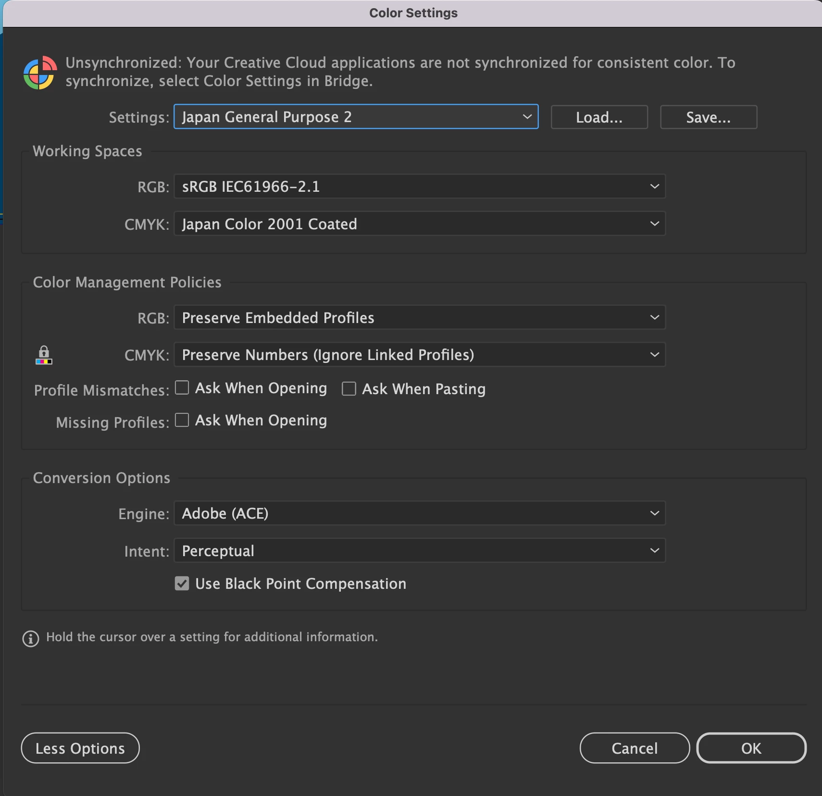The image size is (822, 796).
Task: Uncheck Use Black Point Compensation
Action: pos(182,584)
